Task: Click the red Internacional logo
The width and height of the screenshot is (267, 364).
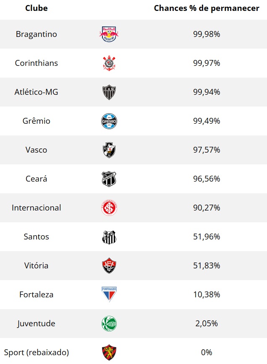Action: pyautogui.click(x=109, y=208)
